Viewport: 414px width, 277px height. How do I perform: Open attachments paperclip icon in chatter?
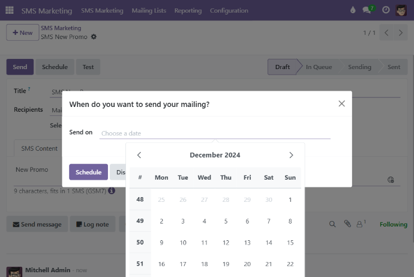coord(347,224)
